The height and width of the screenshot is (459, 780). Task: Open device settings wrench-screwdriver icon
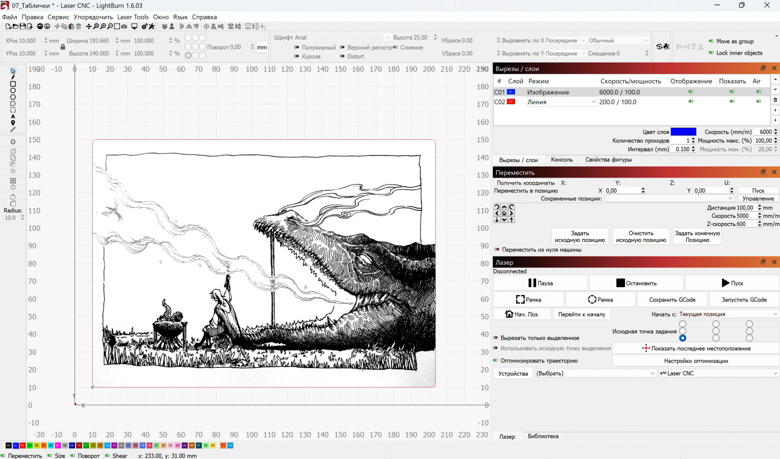pos(151,26)
